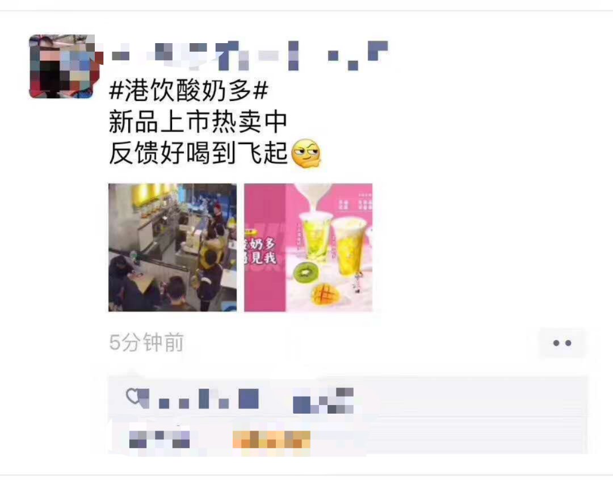Image resolution: width=613 pixels, height=480 pixels.
Task: Open the commenter's blurred blue name
Action: [x=159, y=439]
